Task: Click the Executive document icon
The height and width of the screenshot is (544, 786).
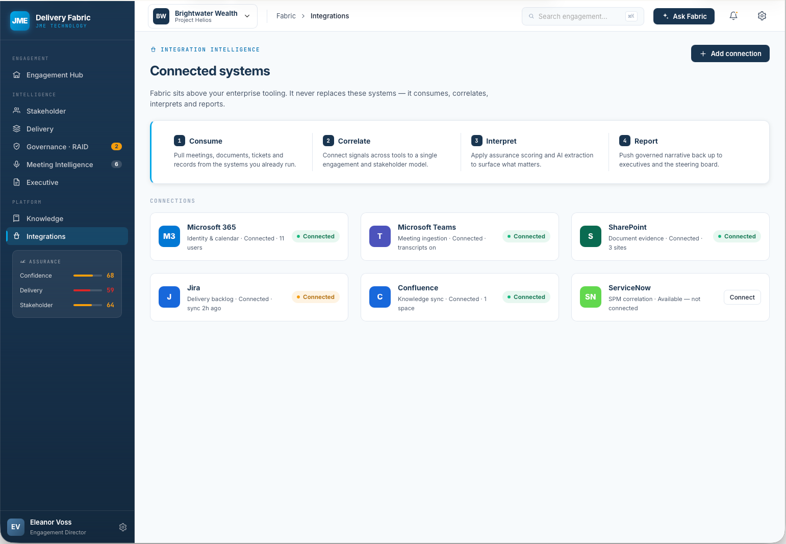Action: [x=17, y=182]
